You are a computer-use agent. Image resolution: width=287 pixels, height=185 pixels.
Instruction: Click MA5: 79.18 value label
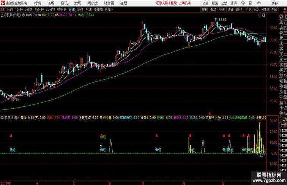pos(33,15)
